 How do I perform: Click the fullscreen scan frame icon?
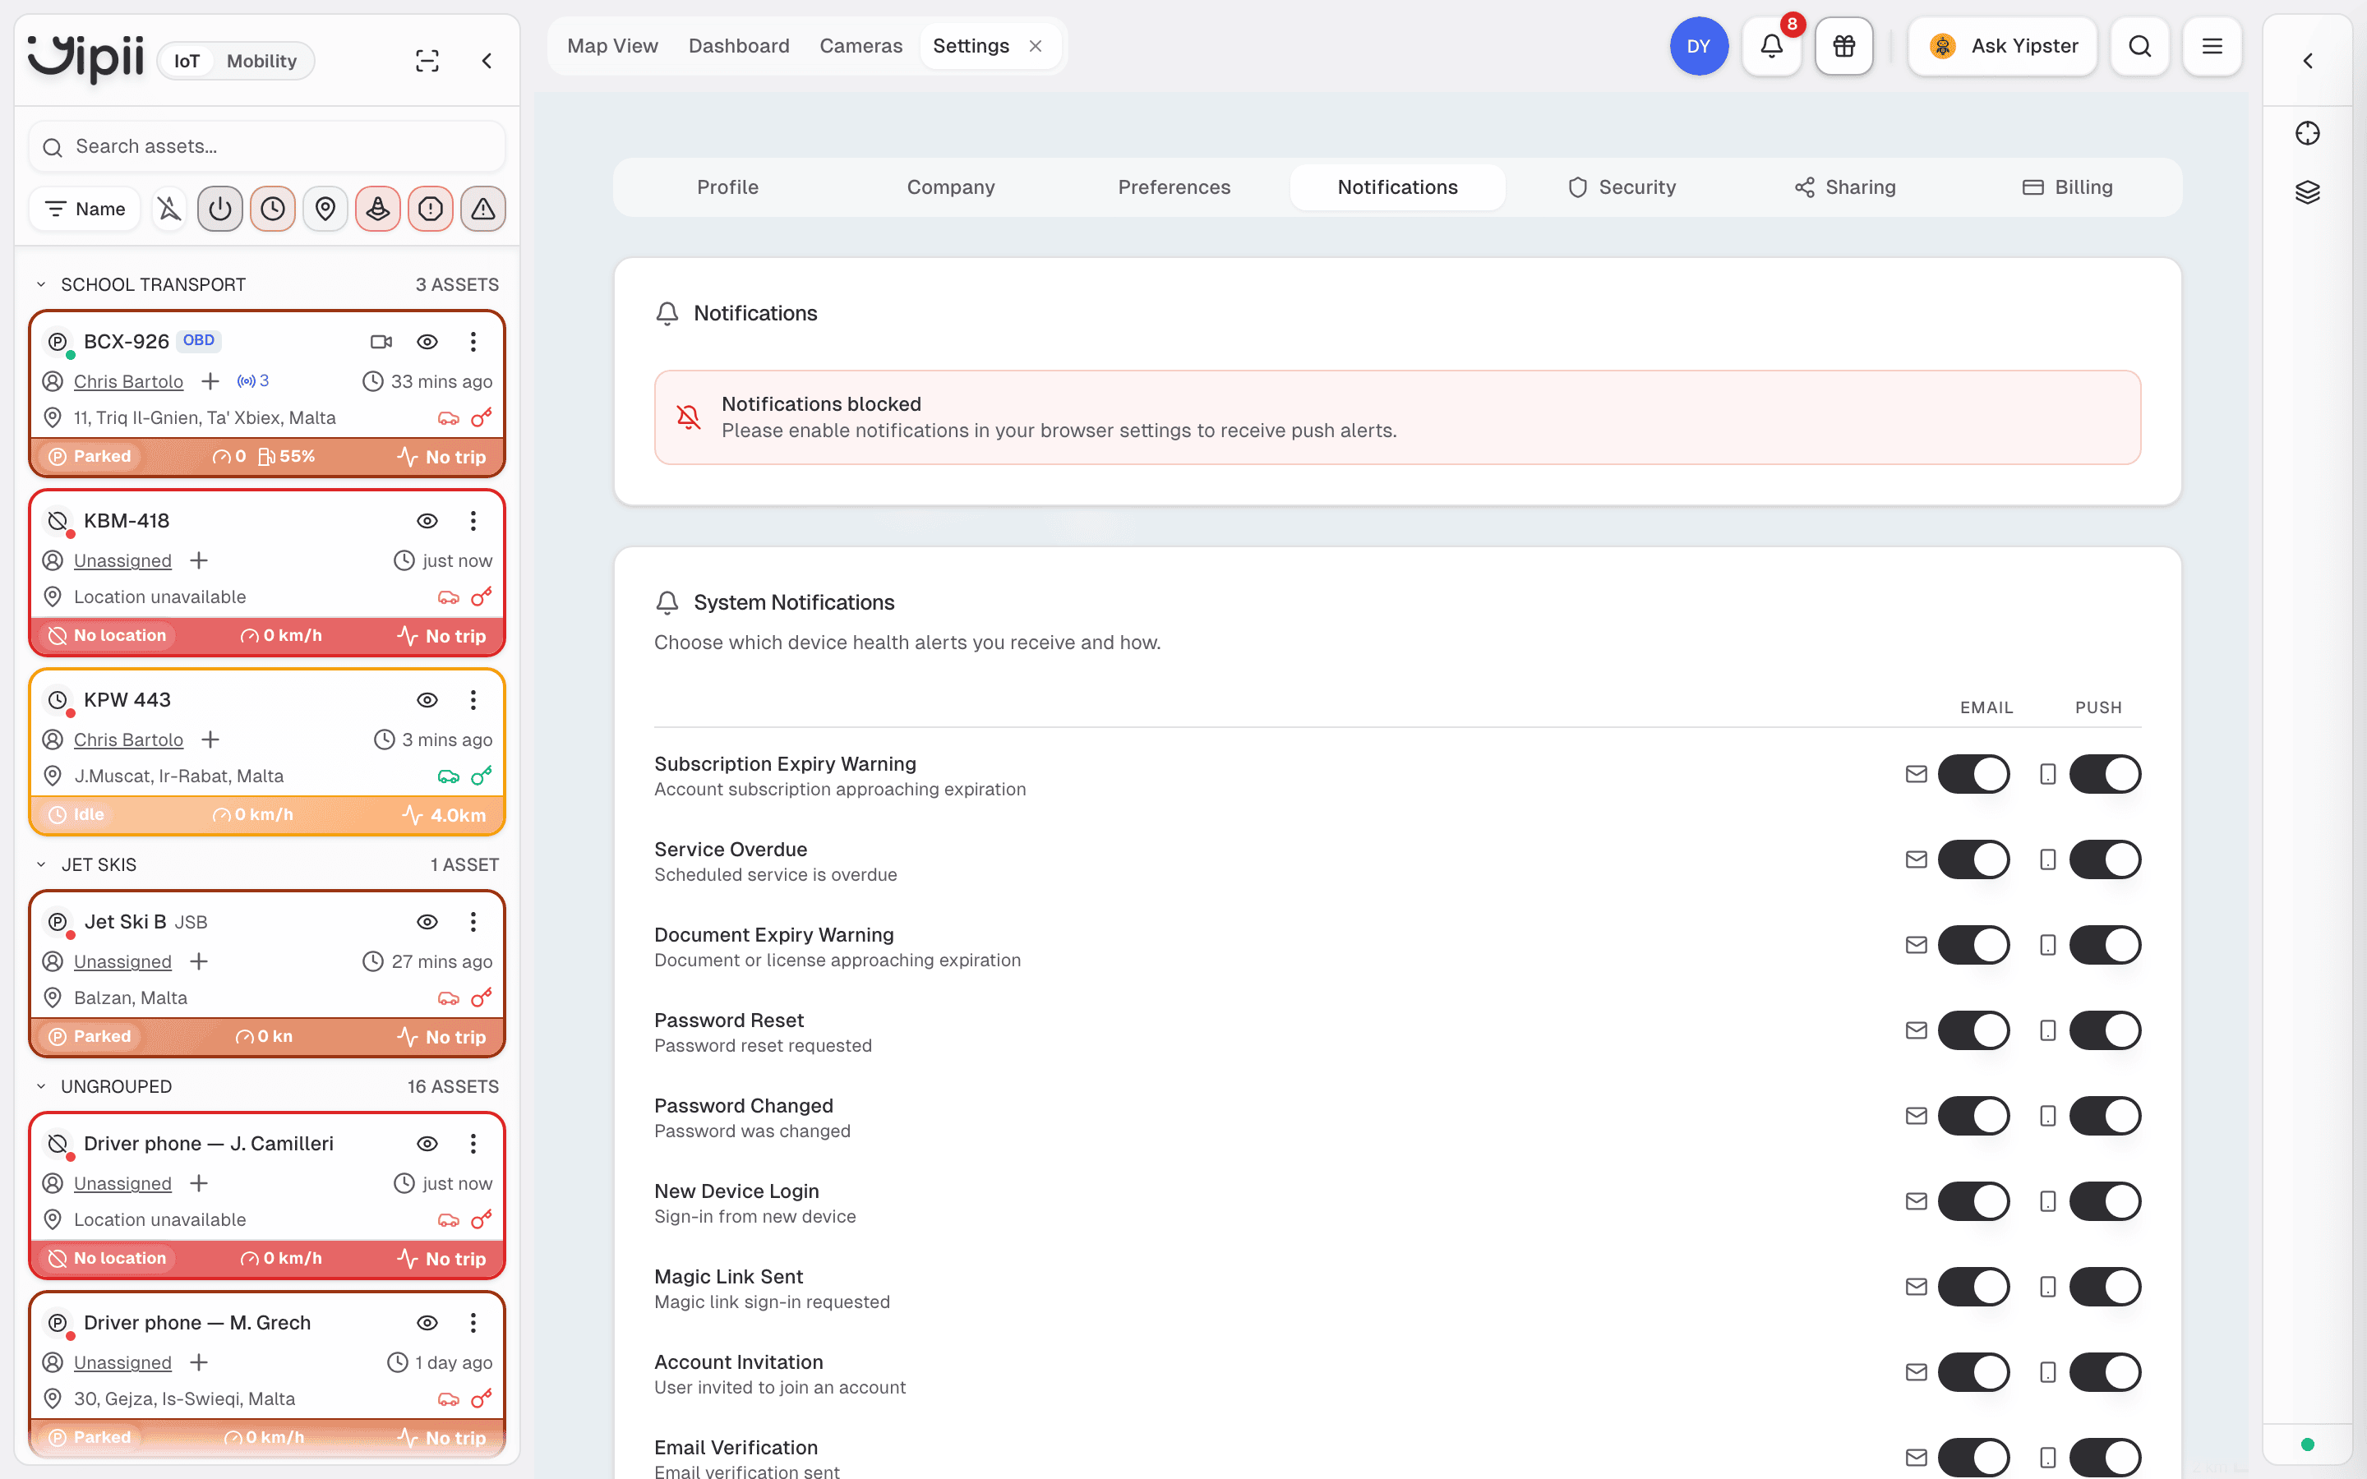point(427,61)
